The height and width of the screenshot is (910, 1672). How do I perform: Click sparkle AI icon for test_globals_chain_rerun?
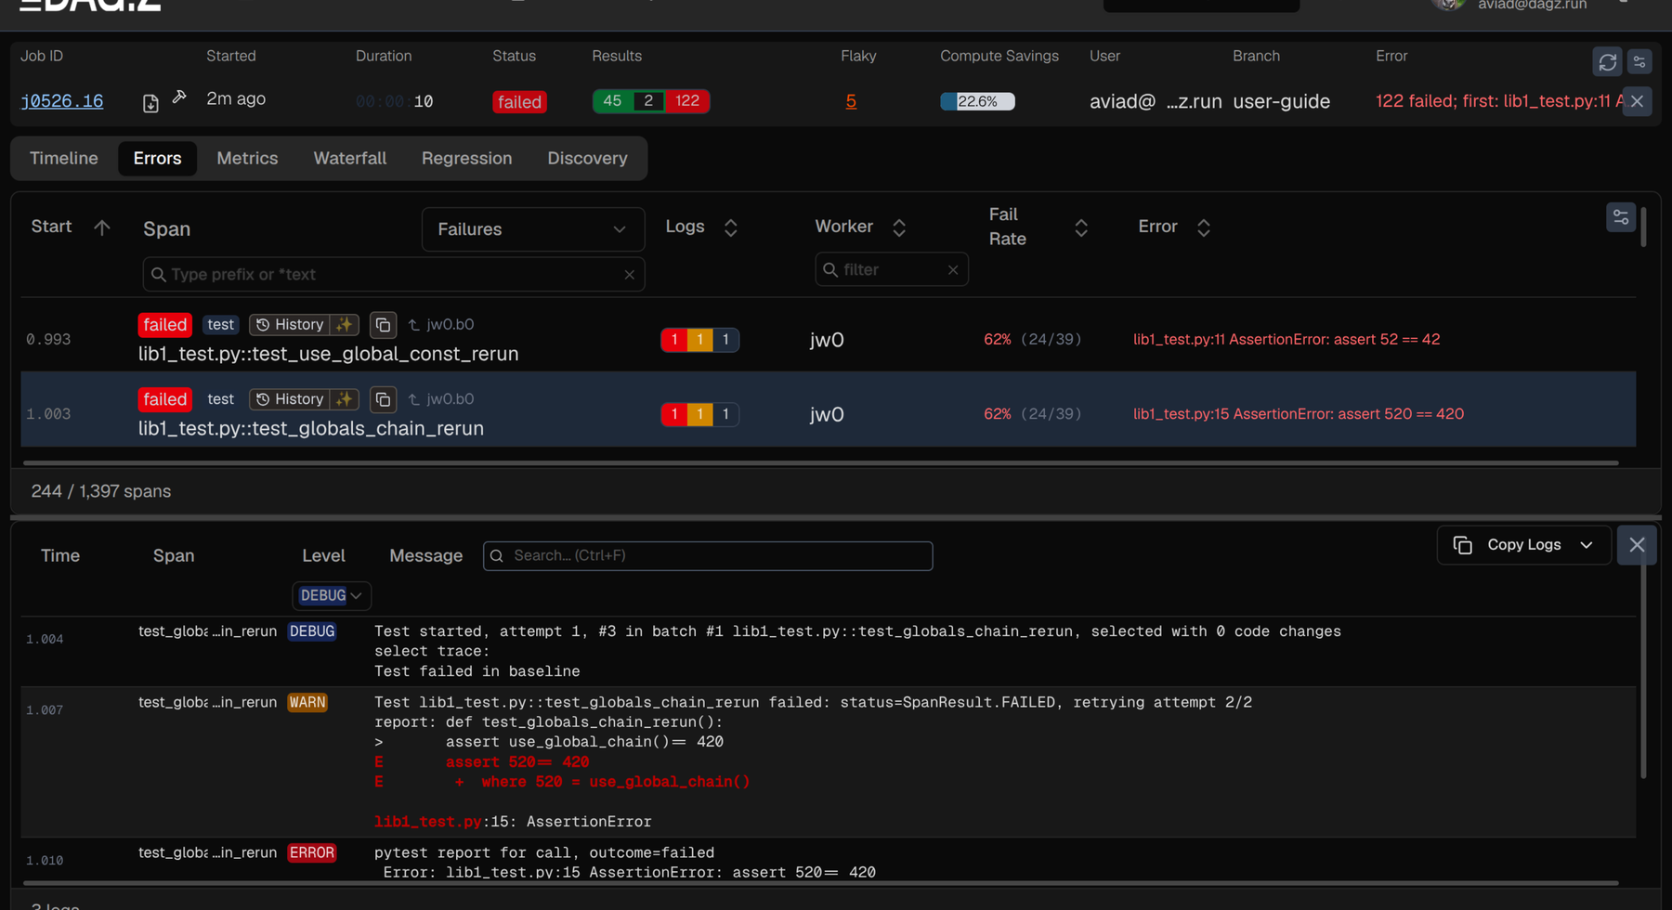(345, 399)
